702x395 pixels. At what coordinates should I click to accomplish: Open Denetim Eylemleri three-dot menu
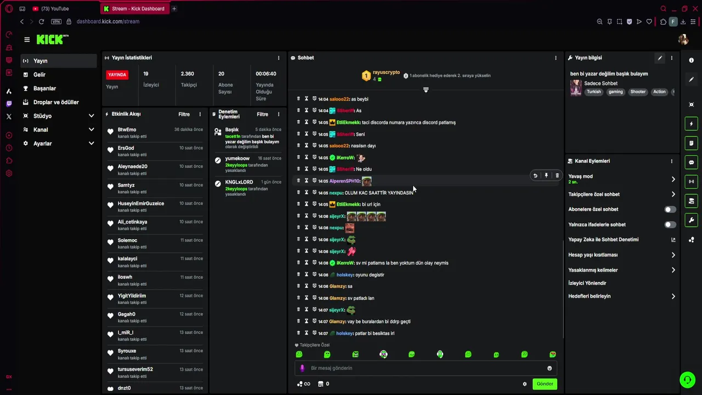278,114
